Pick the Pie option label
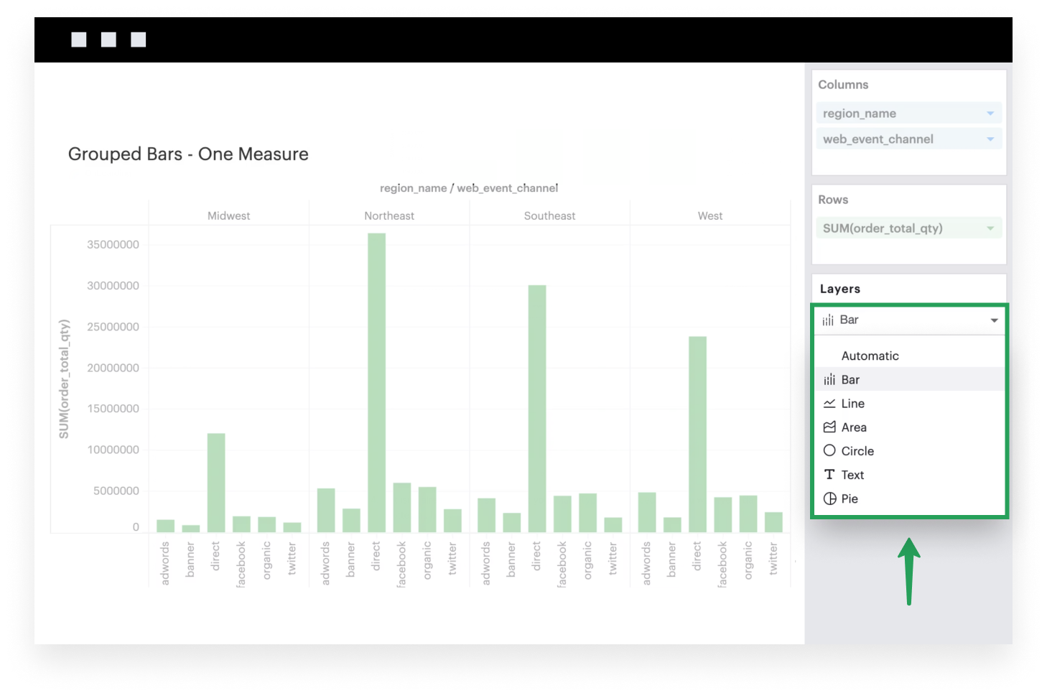Viewport: 1047px width, 696px height. point(850,498)
